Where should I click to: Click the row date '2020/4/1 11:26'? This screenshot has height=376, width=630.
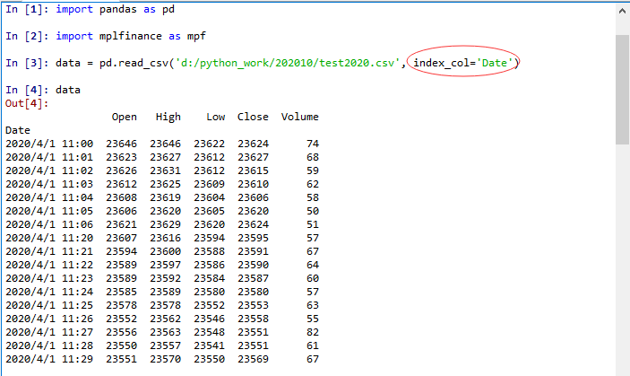49,319
